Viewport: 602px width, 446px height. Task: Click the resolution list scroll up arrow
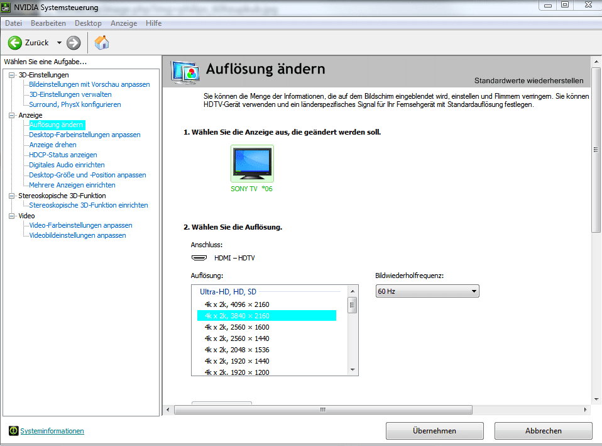(x=353, y=291)
